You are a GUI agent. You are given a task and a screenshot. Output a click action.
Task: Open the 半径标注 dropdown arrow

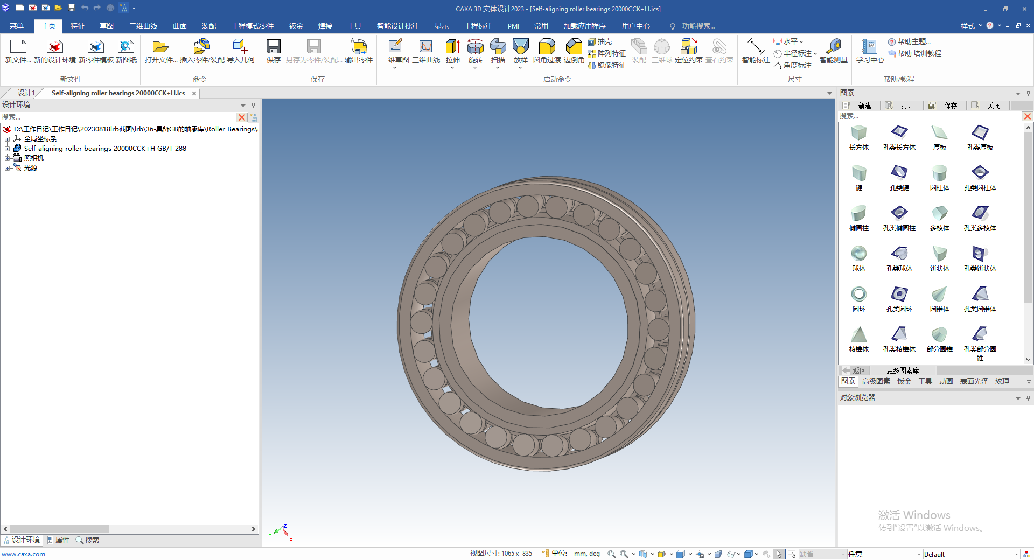click(x=815, y=53)
